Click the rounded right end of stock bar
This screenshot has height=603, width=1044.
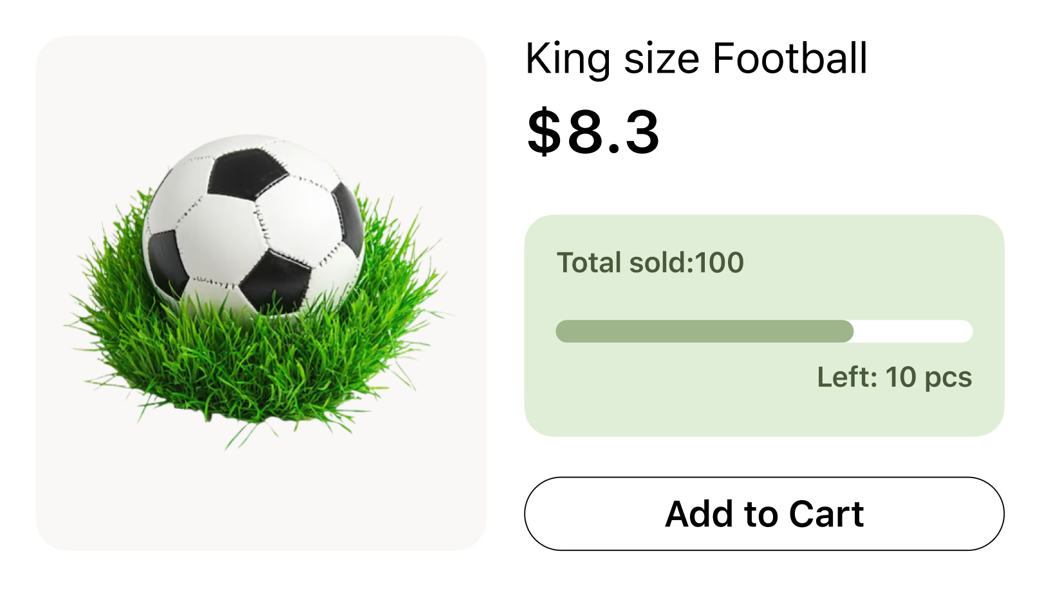tap(964, 331)
